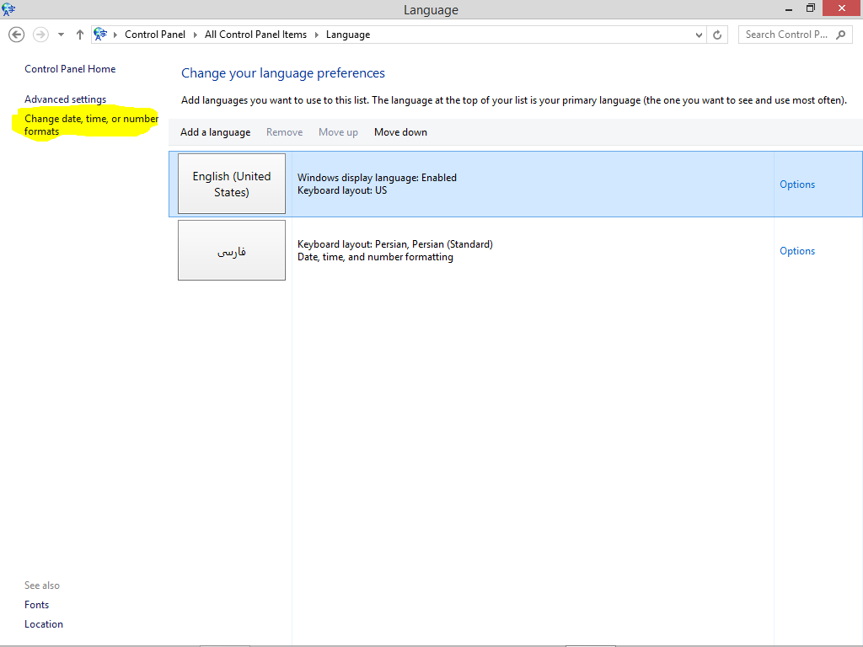Go up one level with the Up arrow

point(80,35)
